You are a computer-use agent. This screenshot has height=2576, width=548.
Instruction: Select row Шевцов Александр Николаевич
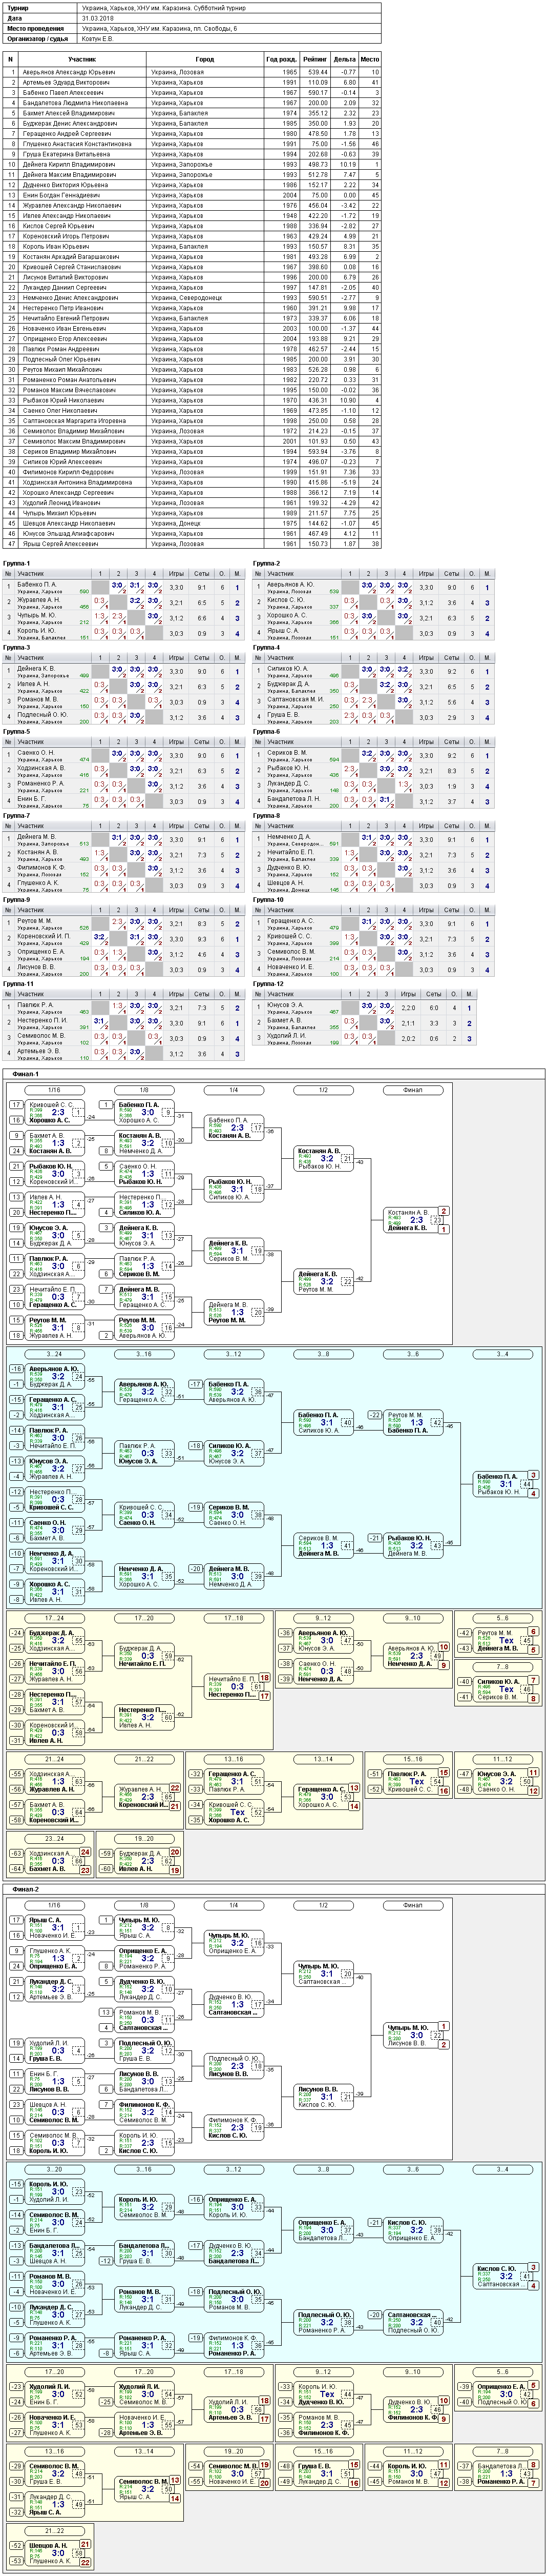coord(193,523)
